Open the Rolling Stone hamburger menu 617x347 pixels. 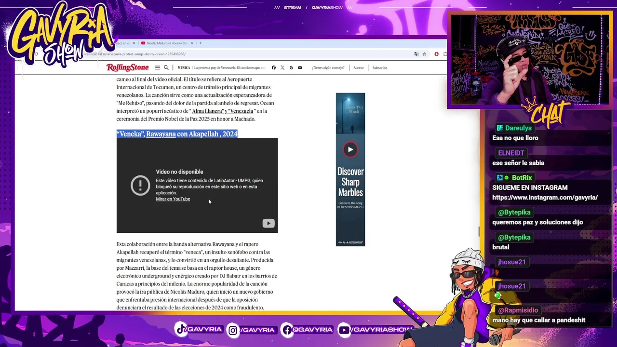tap(157, 67)
